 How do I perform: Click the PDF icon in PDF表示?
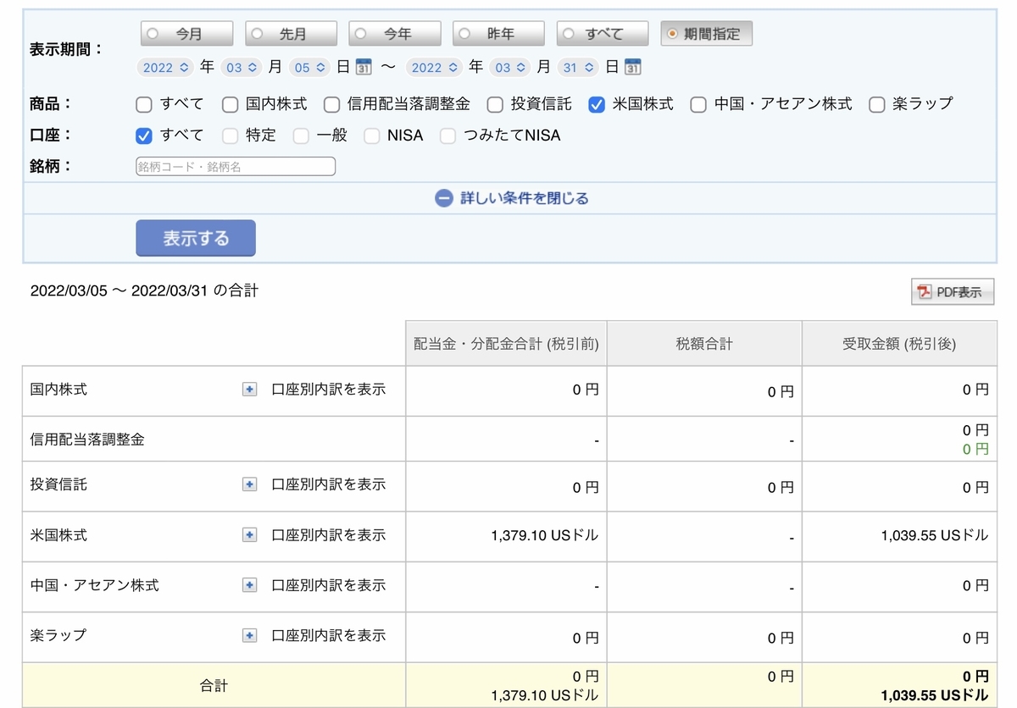925,292
